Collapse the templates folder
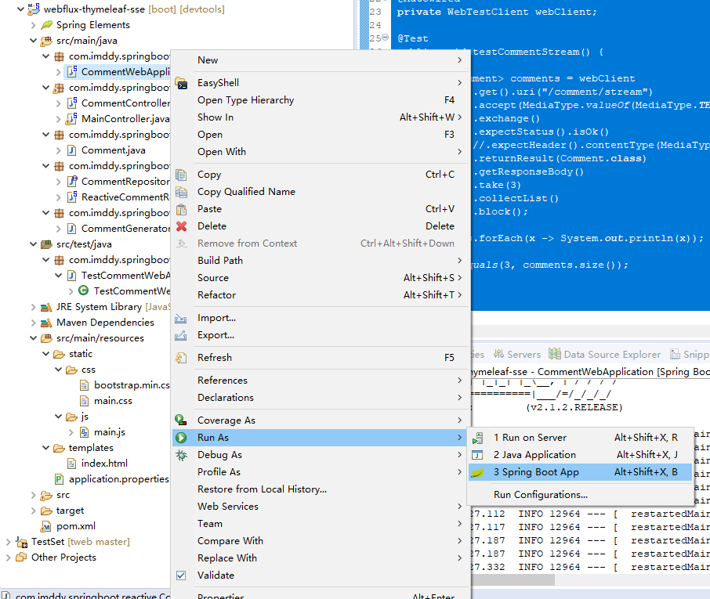 click(45, 448)
